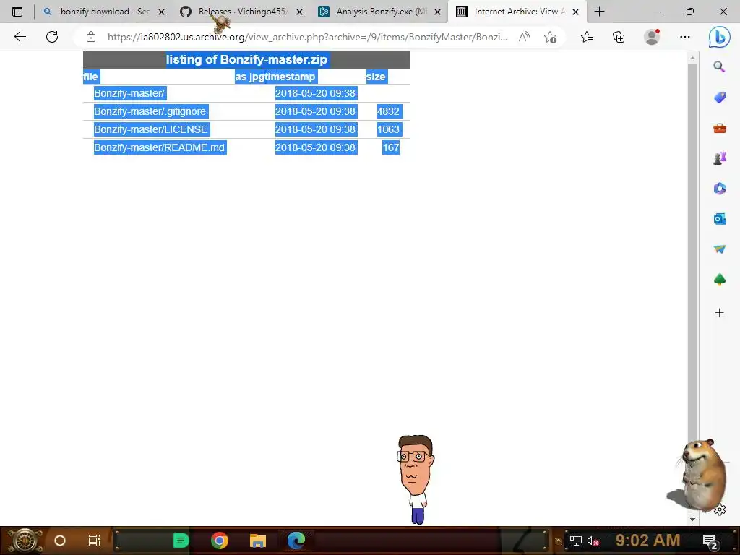Open Bing chat sidebar button
The height and width of the screenshot is (555, 740).
[719, 37]
